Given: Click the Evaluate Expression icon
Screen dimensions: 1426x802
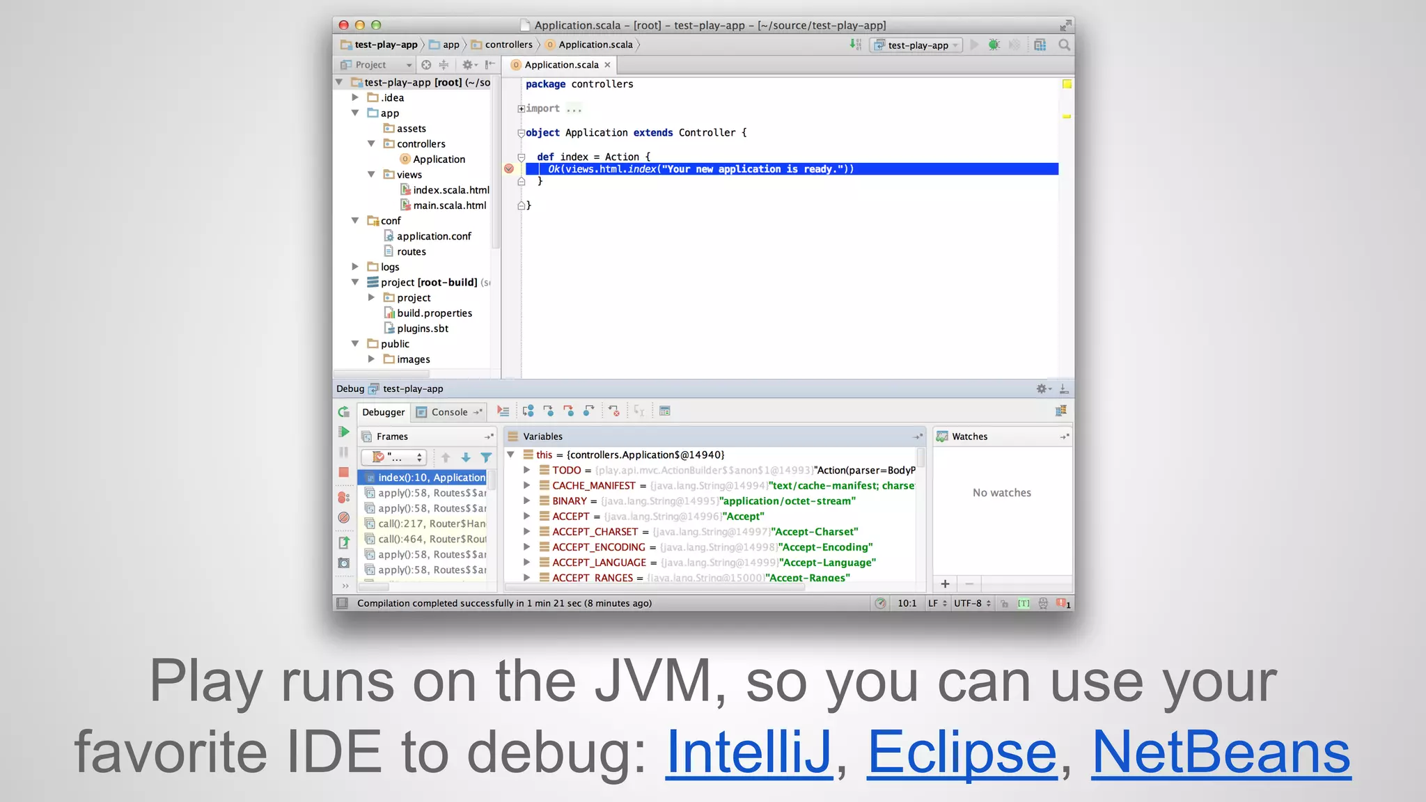Looking at the screenshot, I should pyautogui.click(x=665, y=411).
